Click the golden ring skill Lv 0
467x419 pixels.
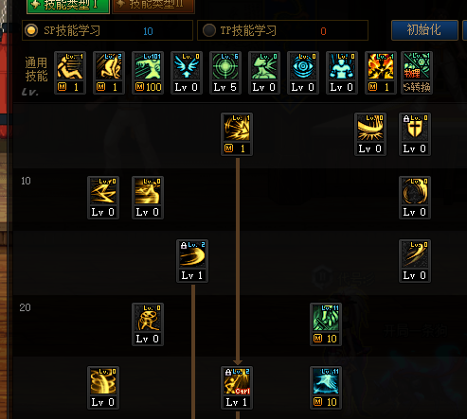click(415, 198)
